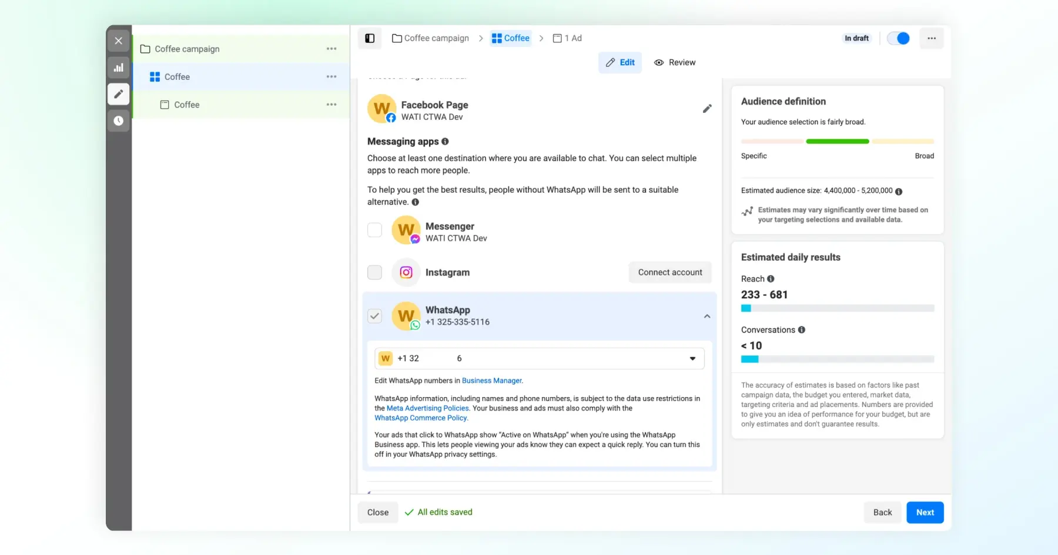The height and width of the screenshot is (555, 1058).
Task: Edit the Facebook Page with pencil icon
Action: pos(707,109)
